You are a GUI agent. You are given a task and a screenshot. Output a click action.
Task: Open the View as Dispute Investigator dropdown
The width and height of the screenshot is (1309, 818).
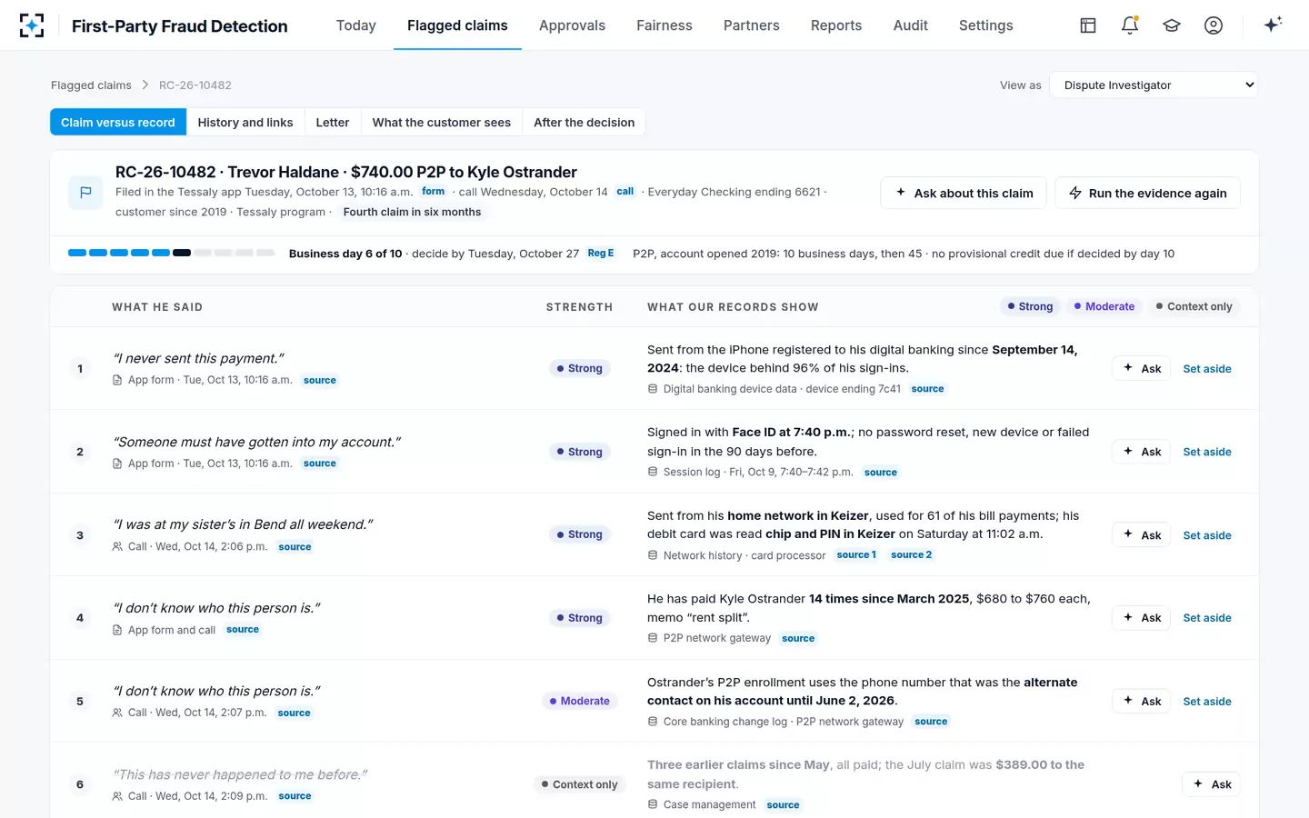pyautogui.click(x=1154, y=85)
